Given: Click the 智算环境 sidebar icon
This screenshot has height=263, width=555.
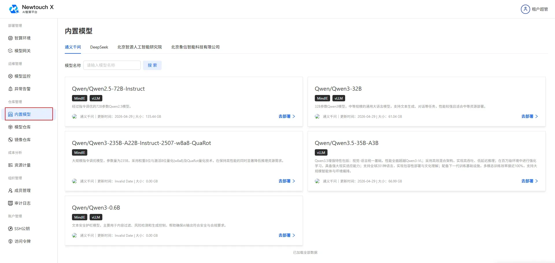Looking at the screenshot, I should click(10, 38).
